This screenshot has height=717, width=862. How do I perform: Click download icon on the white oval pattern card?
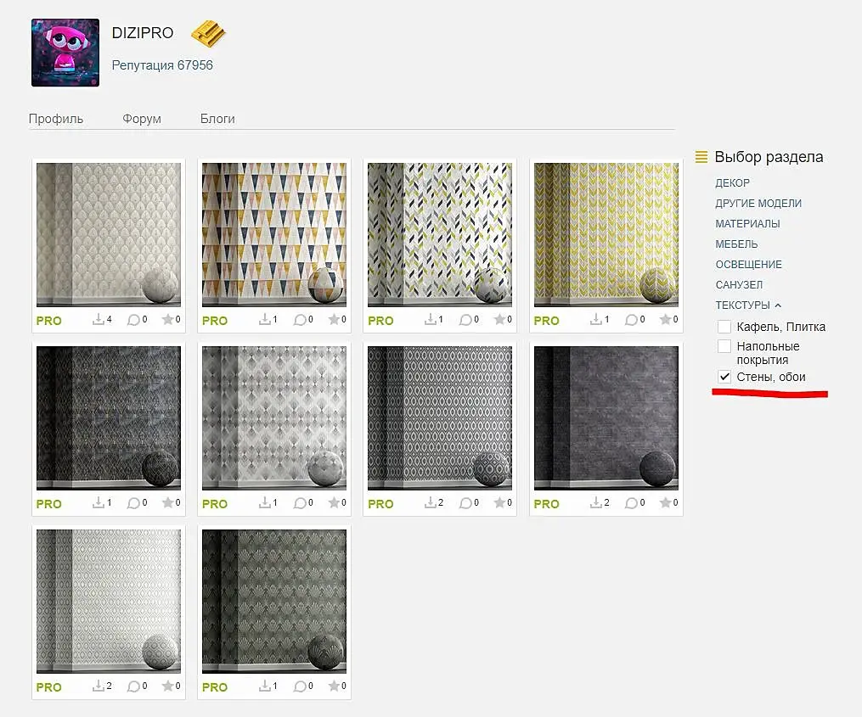coord(99,686)
